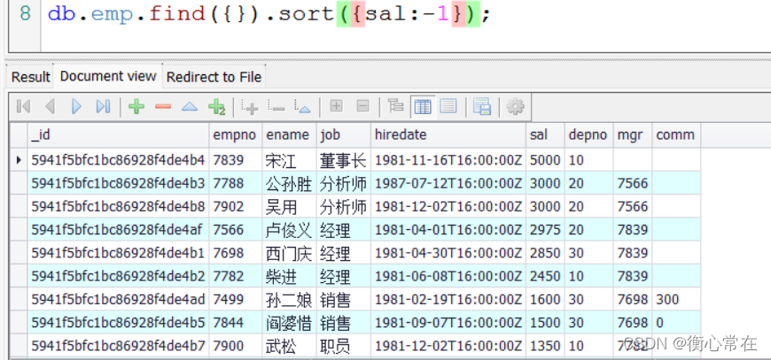Click the blue triangle edit document icon
The width and height of the screenshot is (771, 360).
(190, 106)
